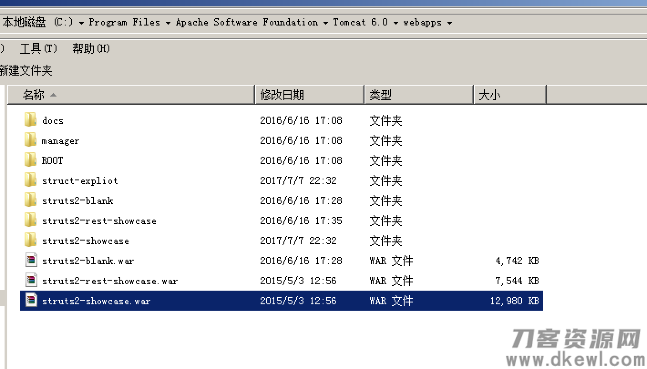Screen dimensions: 647x369
Task: Click the manager row date 2016/6/16 17:08
Action: (x=301, y=141)
